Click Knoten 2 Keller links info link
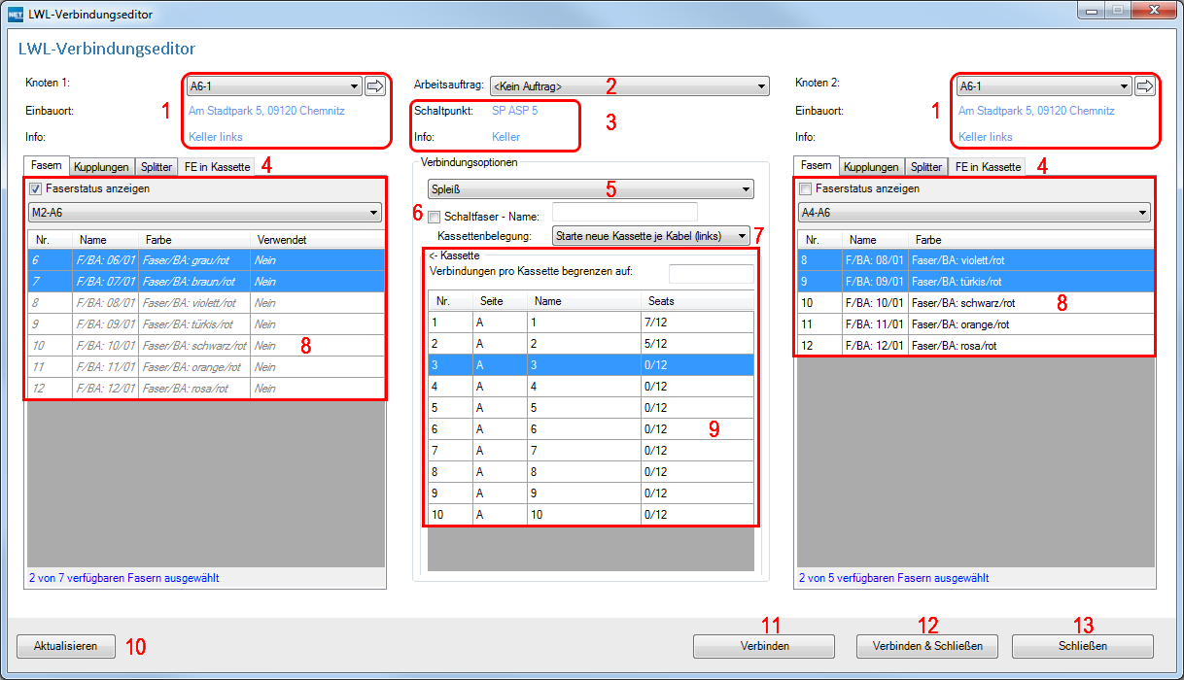1184x680 pixels. (x=986, y=137)
